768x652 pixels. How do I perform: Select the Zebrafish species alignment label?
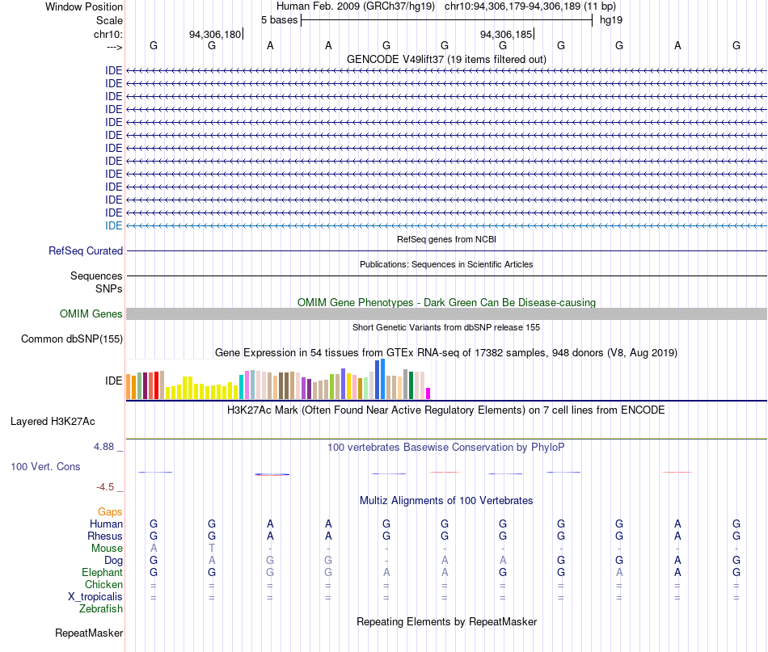pyautogui.click(x=101, y=609)
